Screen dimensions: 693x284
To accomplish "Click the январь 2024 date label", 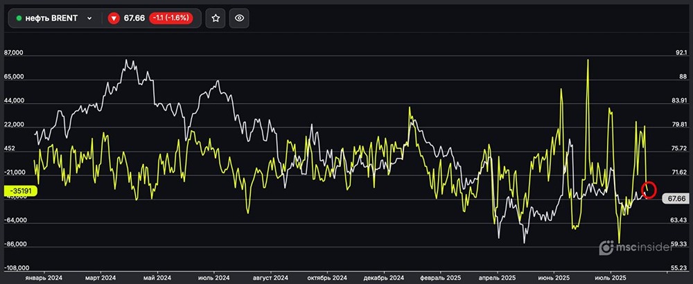I will [x=43, y=278].
